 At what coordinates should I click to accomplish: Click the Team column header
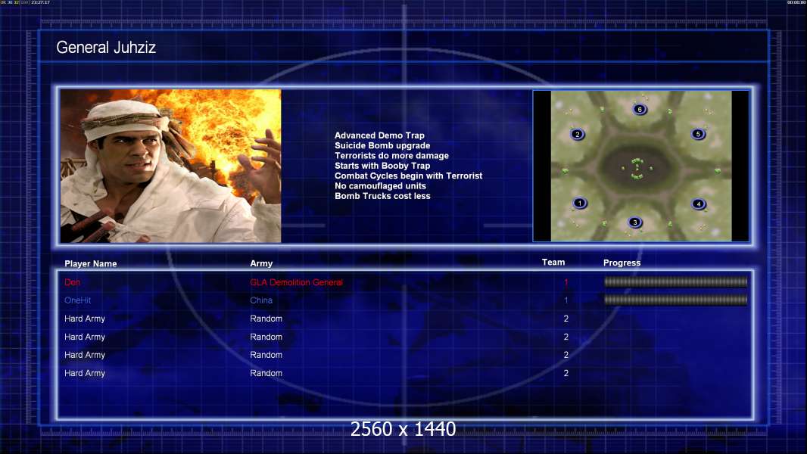pos(553,263)
